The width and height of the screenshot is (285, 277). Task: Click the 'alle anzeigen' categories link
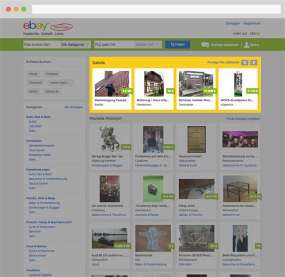click(73, 107)
